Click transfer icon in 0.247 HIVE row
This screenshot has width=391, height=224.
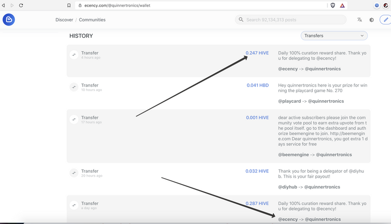(74, 54)
